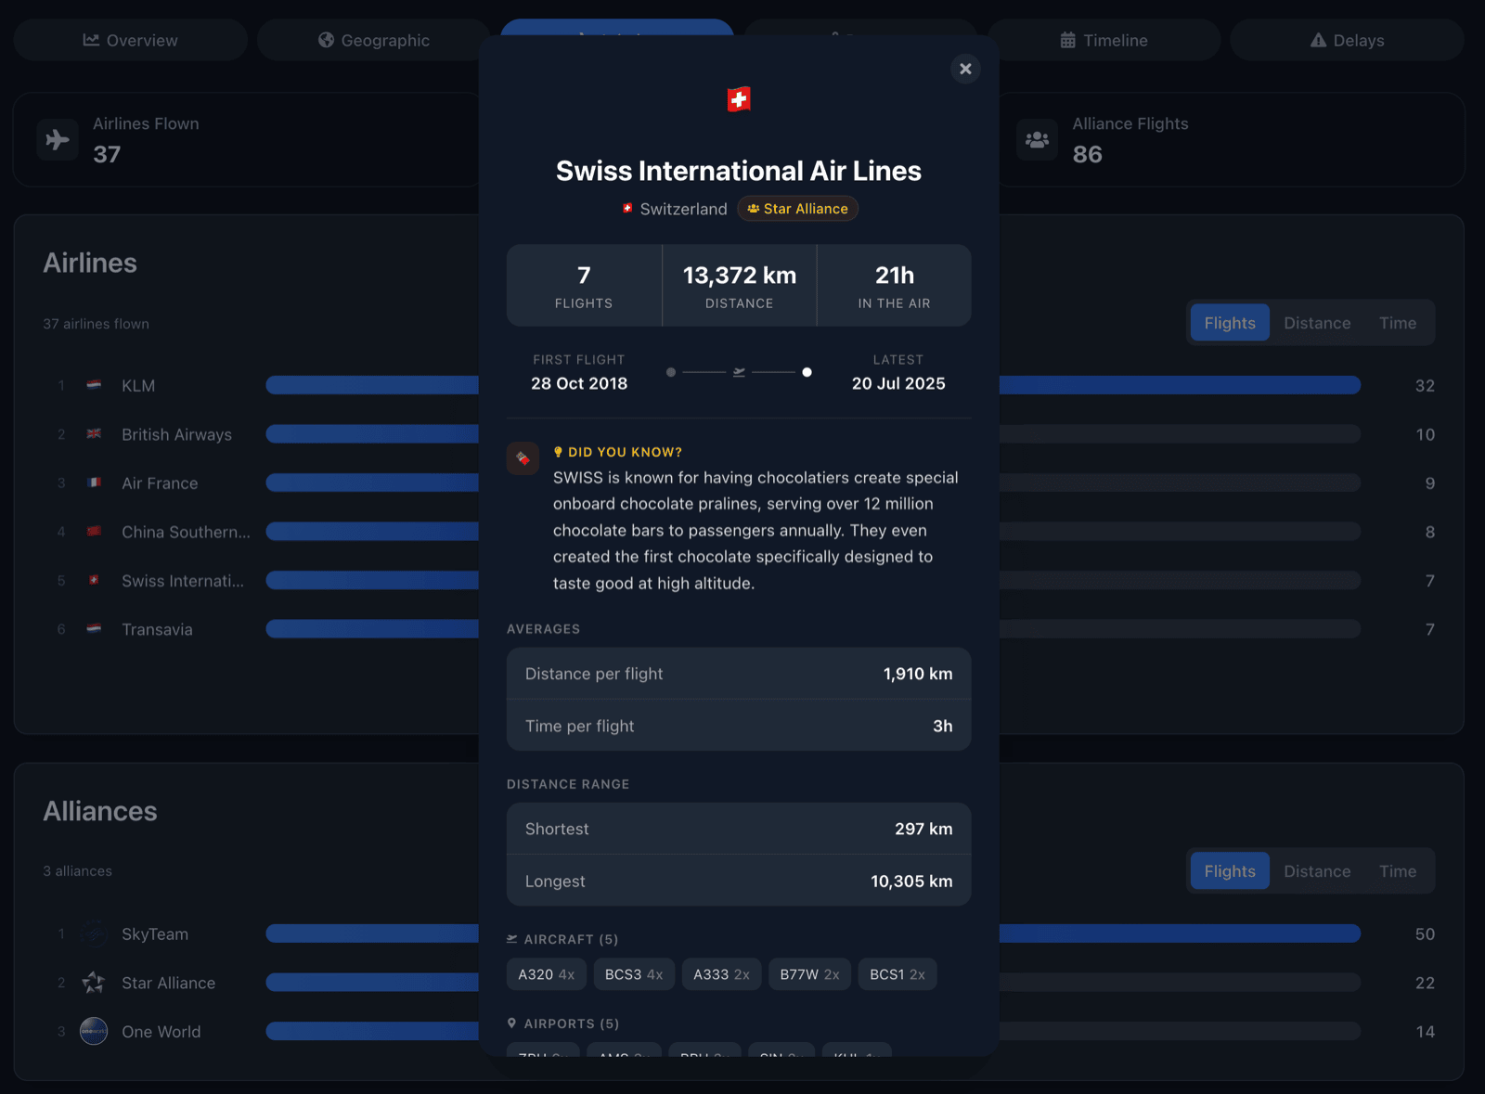Click the Delays warning triangle icon
The width and height of the screenshot is (1485, 1094).
coord(1318,40)
